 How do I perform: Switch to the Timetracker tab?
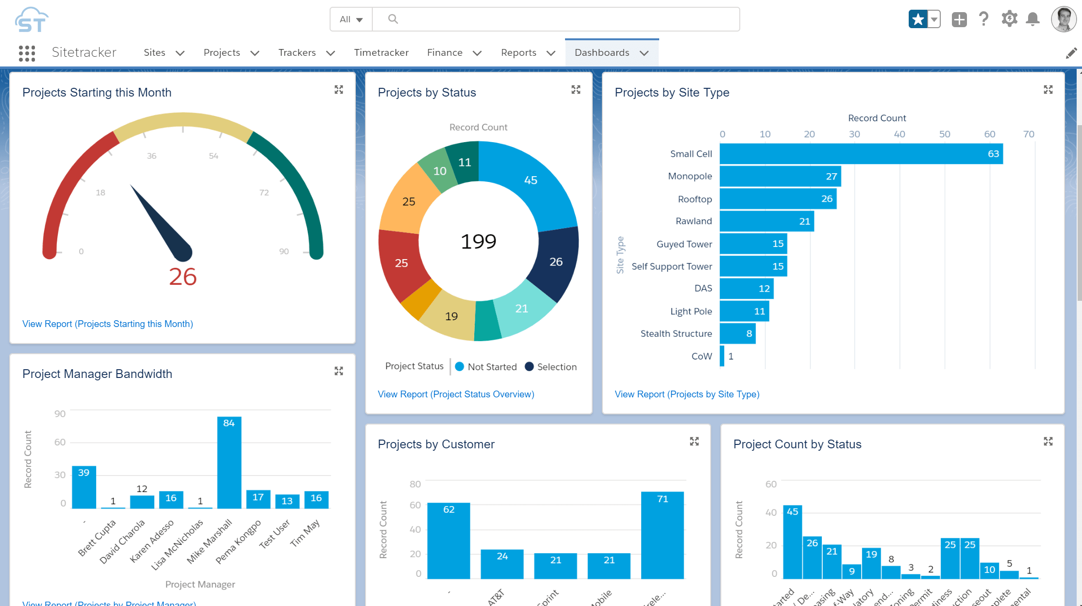[382, 52]
